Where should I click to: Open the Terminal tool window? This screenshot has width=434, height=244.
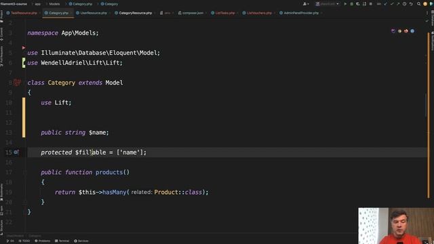(62, 241)
